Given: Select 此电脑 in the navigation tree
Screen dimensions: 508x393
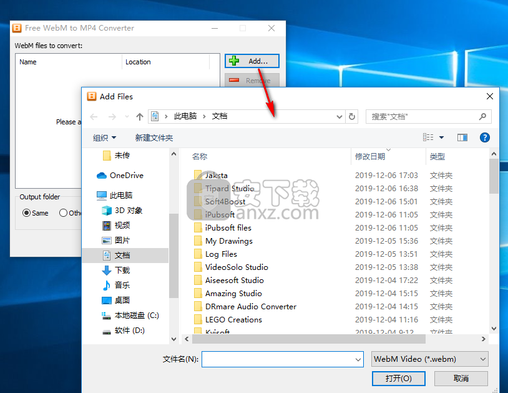Looking at the screenshot, I should pos(115,195).
